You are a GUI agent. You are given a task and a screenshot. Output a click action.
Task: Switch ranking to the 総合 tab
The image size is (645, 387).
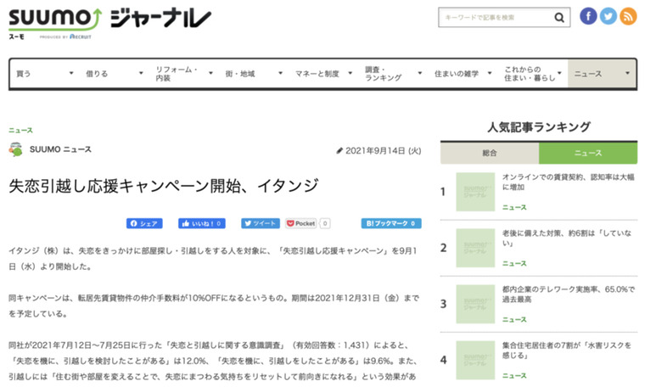click(489, 153)
